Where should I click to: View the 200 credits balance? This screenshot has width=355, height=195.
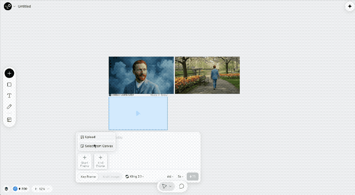pos(23,189)
